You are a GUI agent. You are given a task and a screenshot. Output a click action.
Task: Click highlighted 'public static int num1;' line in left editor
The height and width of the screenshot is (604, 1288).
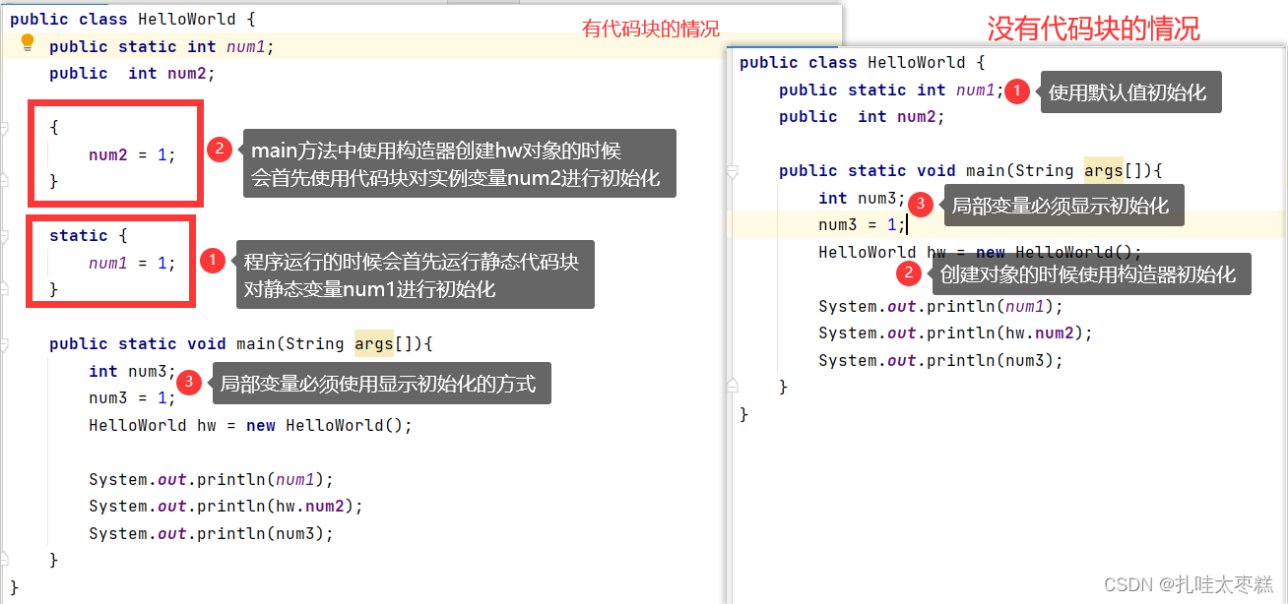(161, 46)
